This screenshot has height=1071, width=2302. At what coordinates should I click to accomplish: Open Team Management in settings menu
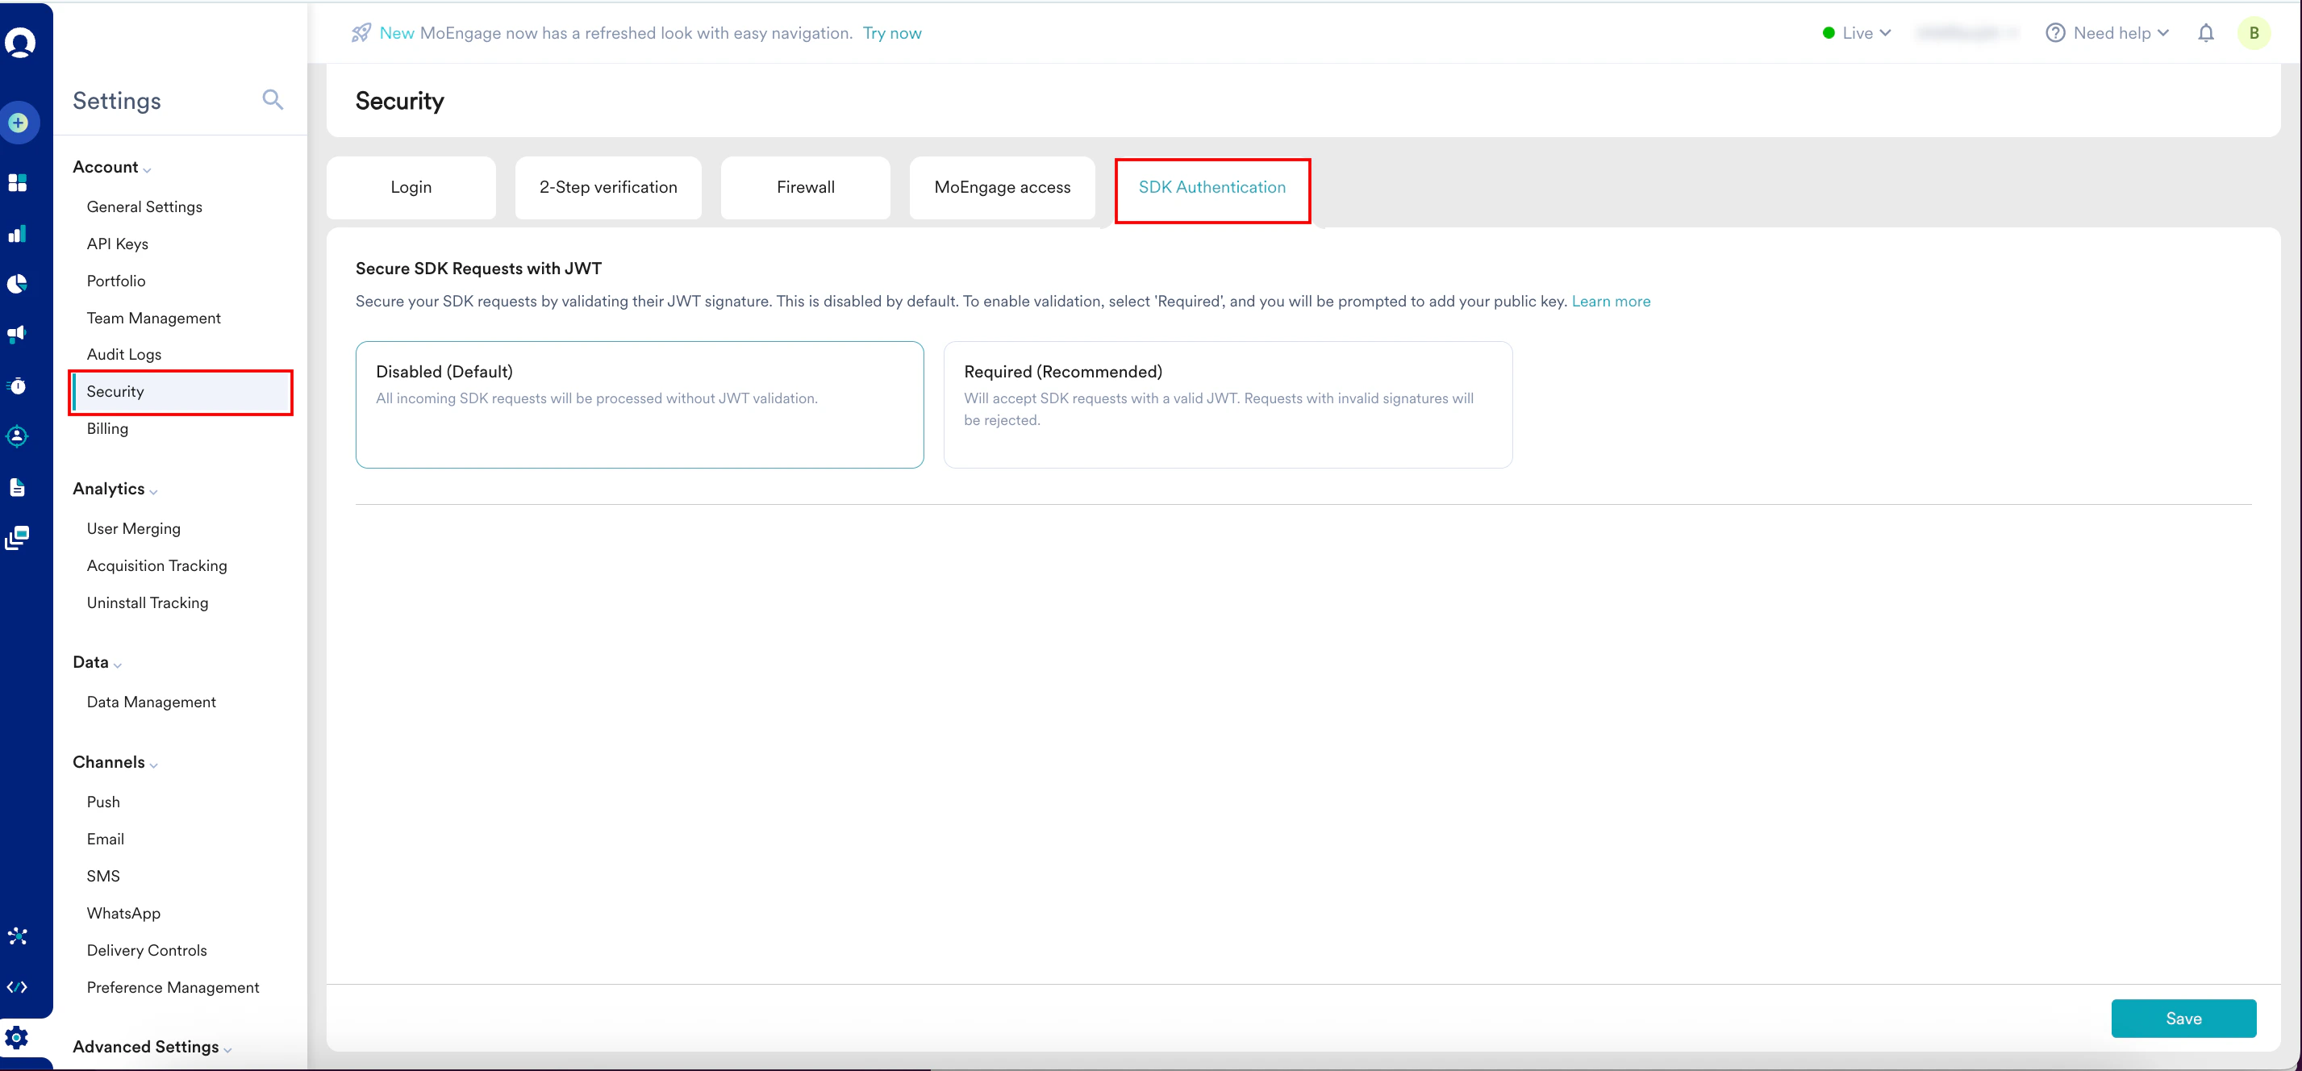(x=154, y=318)
